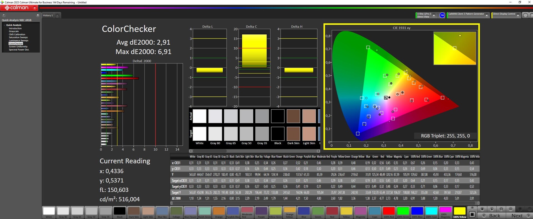The width and height of the screenshot is (533, 219).
Task: Click the black square pattern window icon
Action: point(472,214)
